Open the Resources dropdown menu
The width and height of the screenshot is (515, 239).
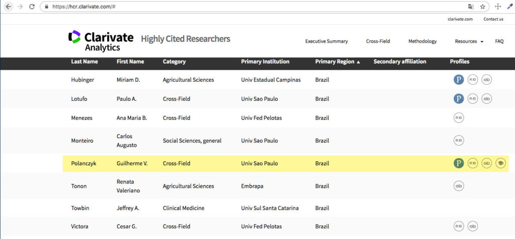(469, 41)
